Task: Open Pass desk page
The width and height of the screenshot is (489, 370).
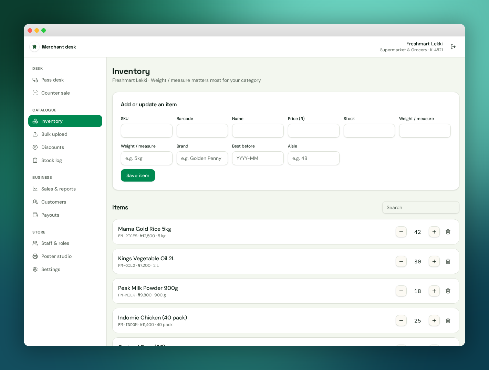Action: [x=65, y=80]
